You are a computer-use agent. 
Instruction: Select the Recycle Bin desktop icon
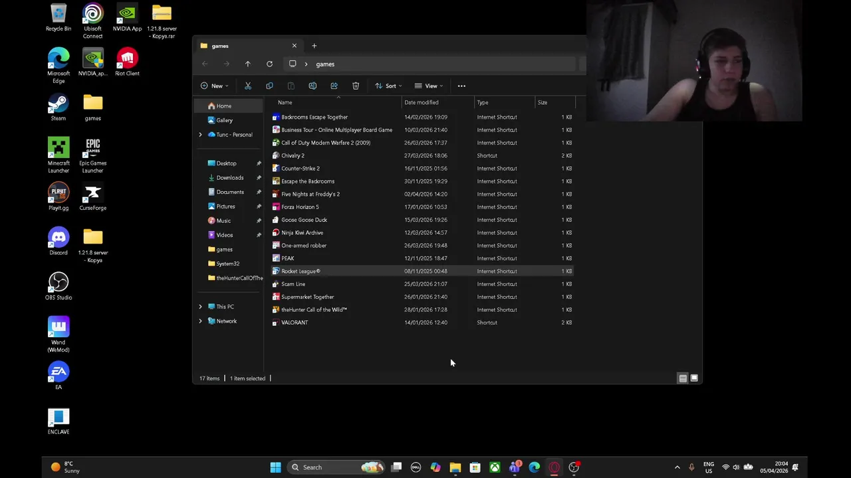[58, 18]
